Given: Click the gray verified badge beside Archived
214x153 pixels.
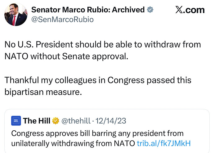Looking at the screenshot, I should click(x=150, y=10).
